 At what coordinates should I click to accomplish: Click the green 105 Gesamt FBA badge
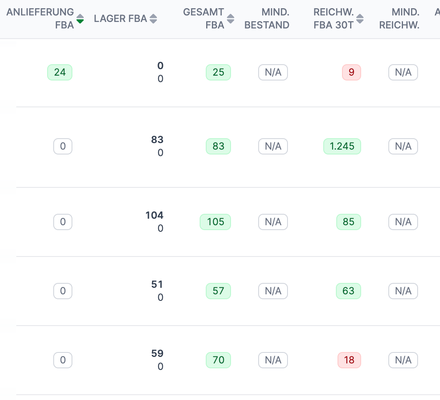[215, 222]
